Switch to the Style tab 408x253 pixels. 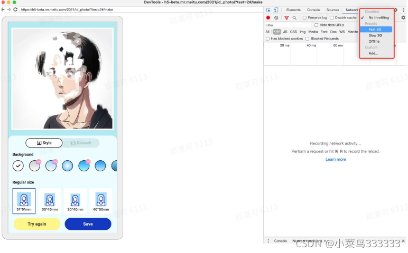pyautogui.click(x=44, y=143)
